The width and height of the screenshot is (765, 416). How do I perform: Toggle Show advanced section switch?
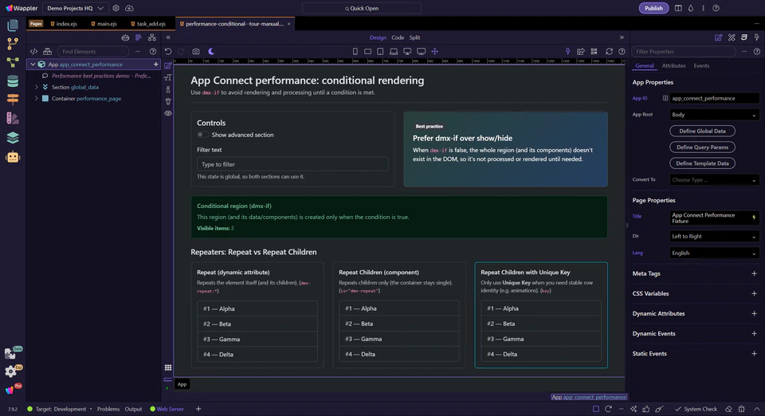[x=202, y=135]
